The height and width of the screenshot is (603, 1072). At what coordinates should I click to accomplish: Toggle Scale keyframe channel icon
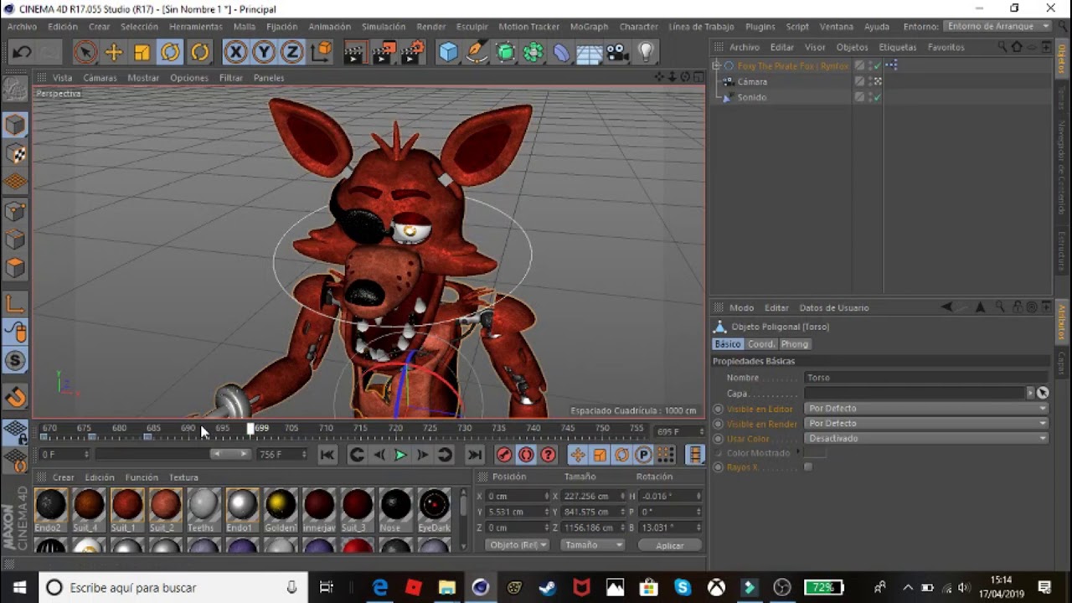pos(600,455)
